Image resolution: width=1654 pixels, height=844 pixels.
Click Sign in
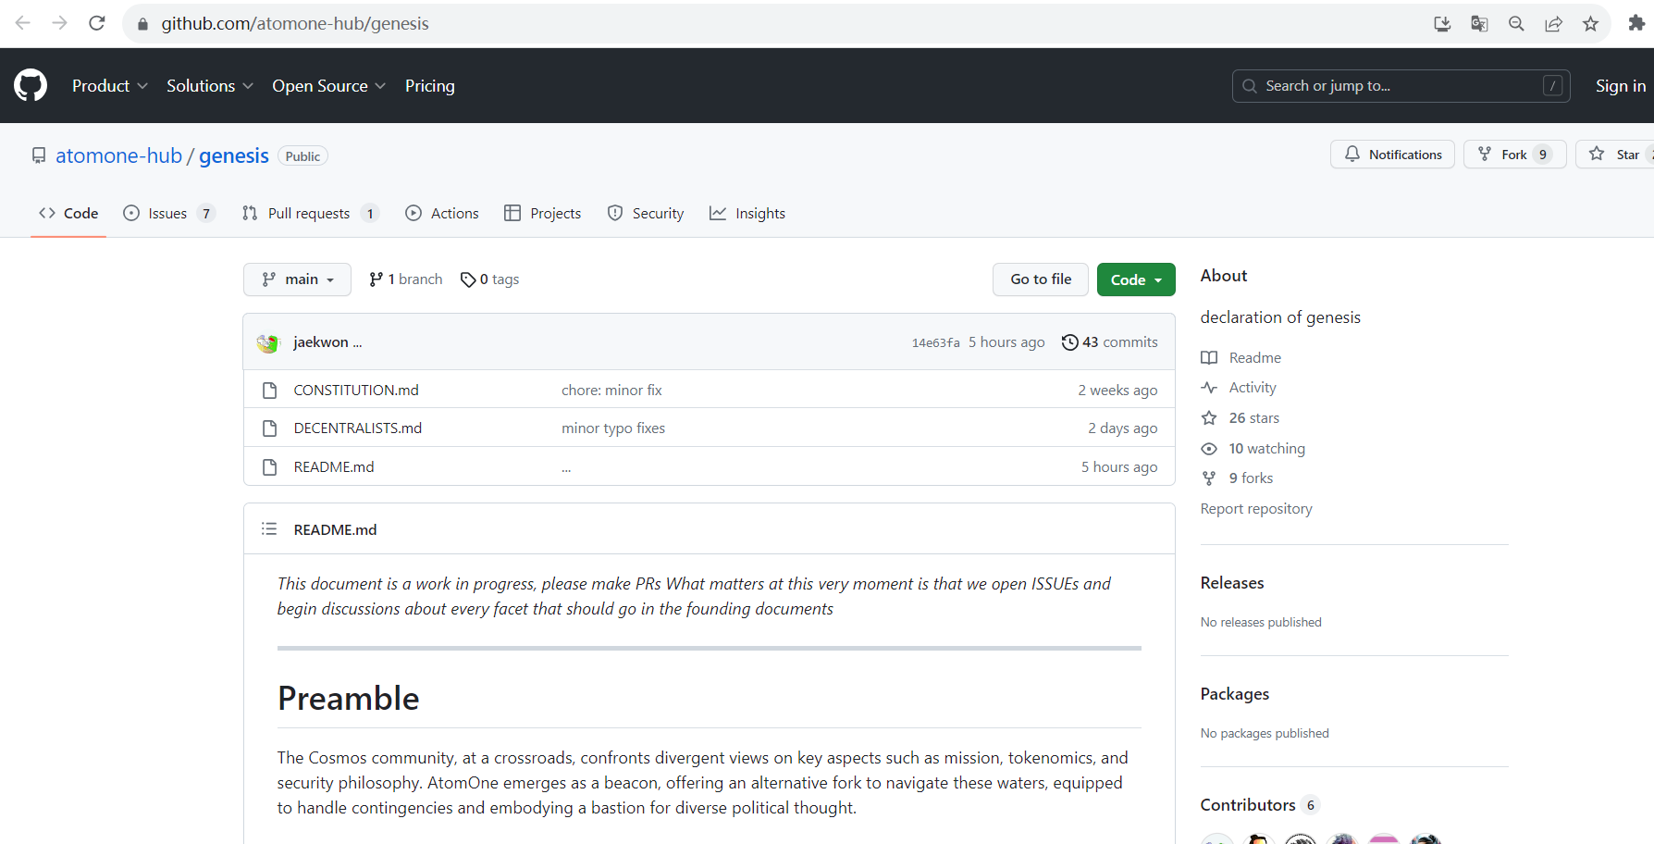1621,86
